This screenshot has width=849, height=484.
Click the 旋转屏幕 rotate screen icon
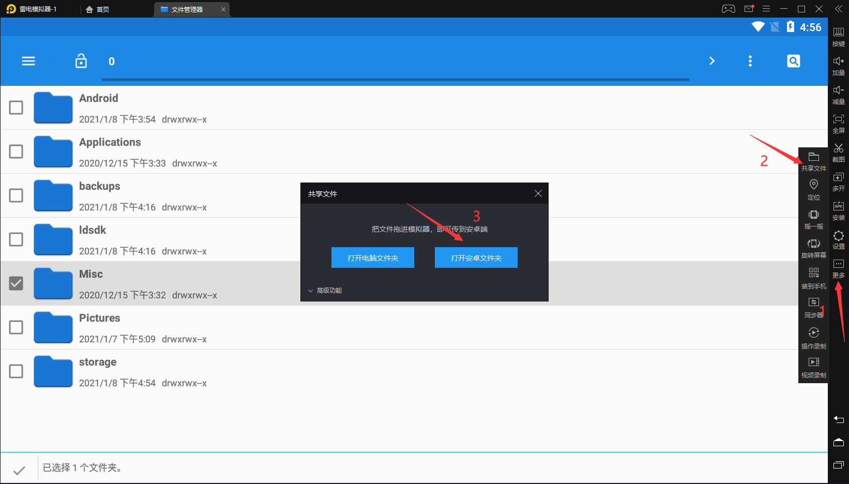click(x=813, y=248)
